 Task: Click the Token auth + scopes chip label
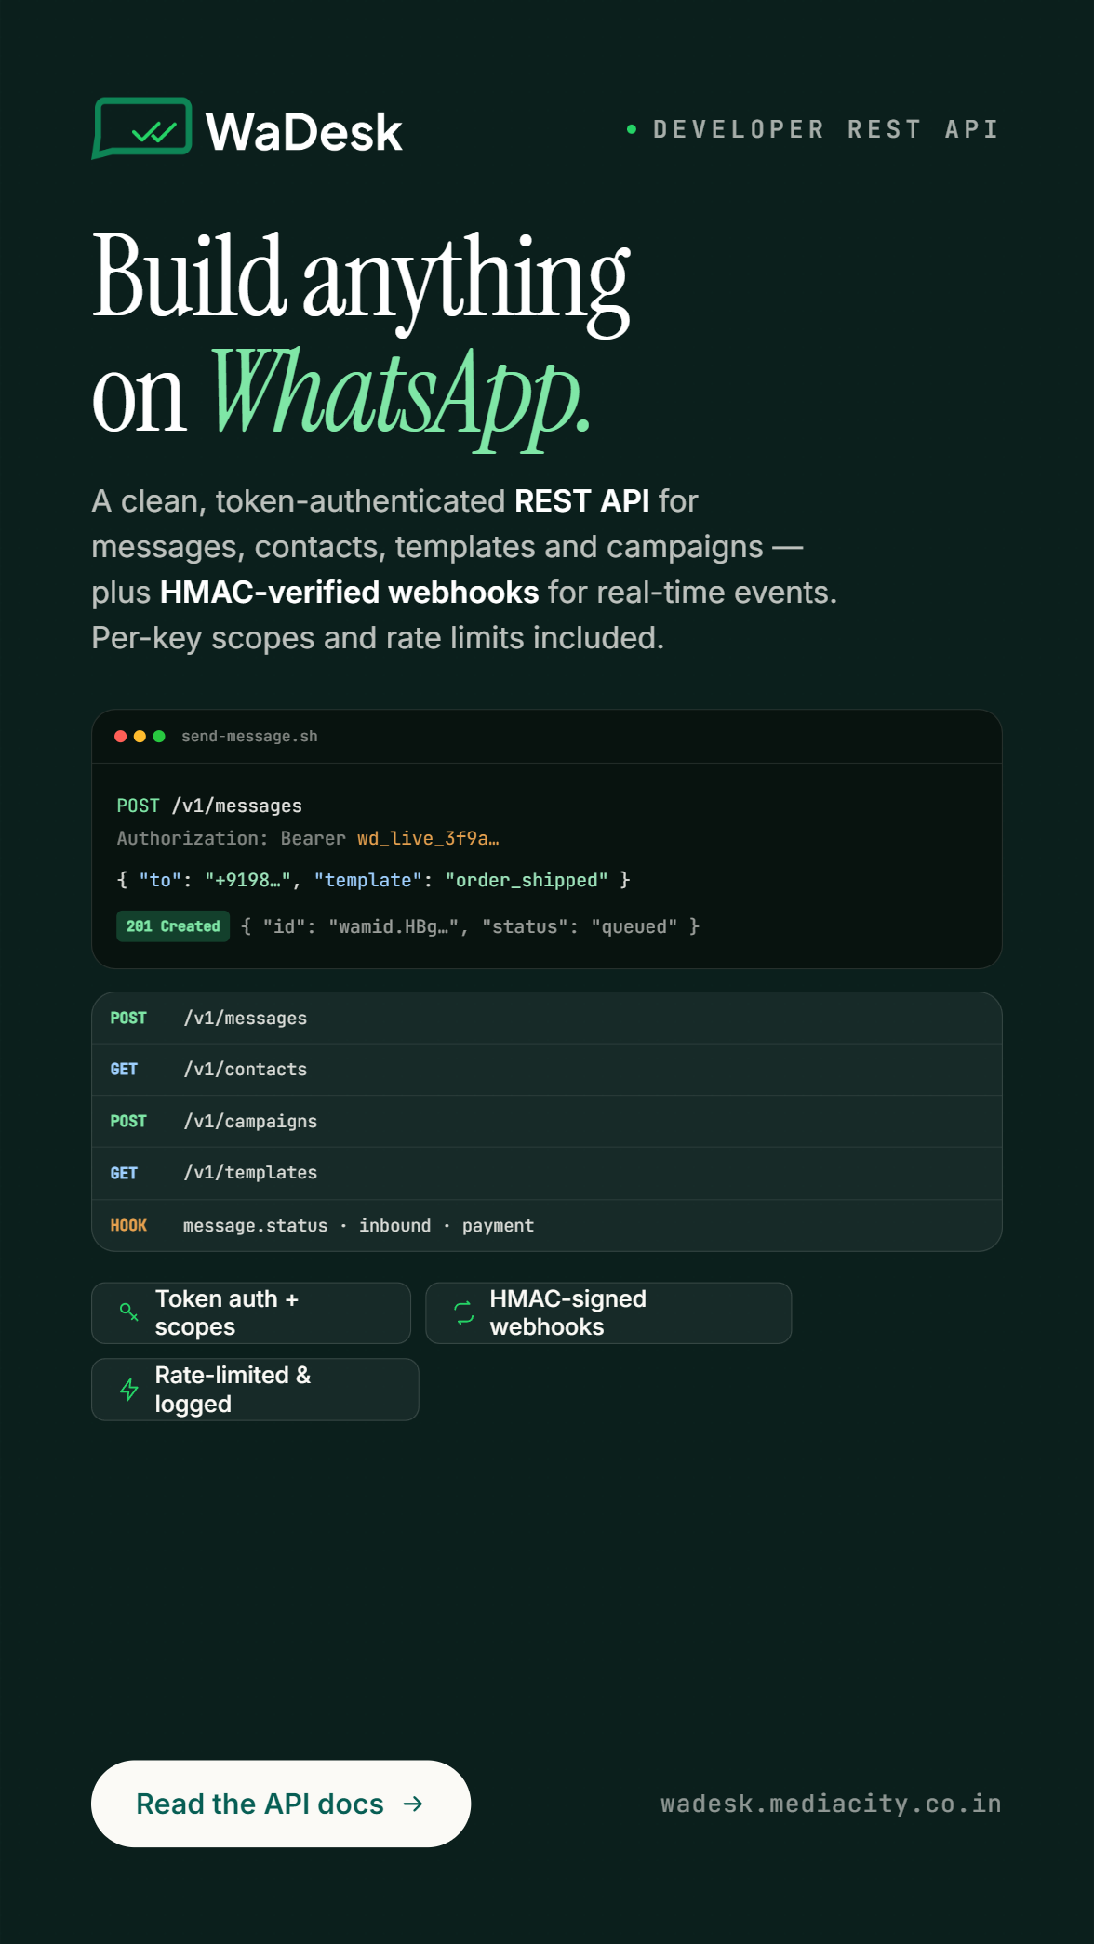click(x=227, y=1312)
